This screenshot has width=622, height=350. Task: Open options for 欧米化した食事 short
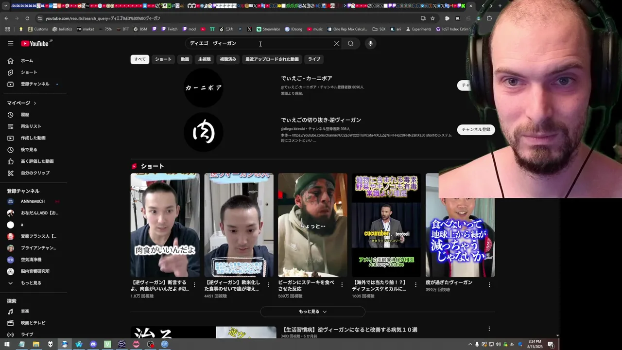[x=268, y=285]
